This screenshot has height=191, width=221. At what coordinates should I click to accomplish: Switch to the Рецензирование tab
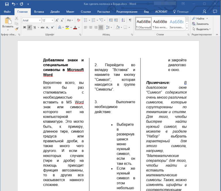[x=127, y=12]
